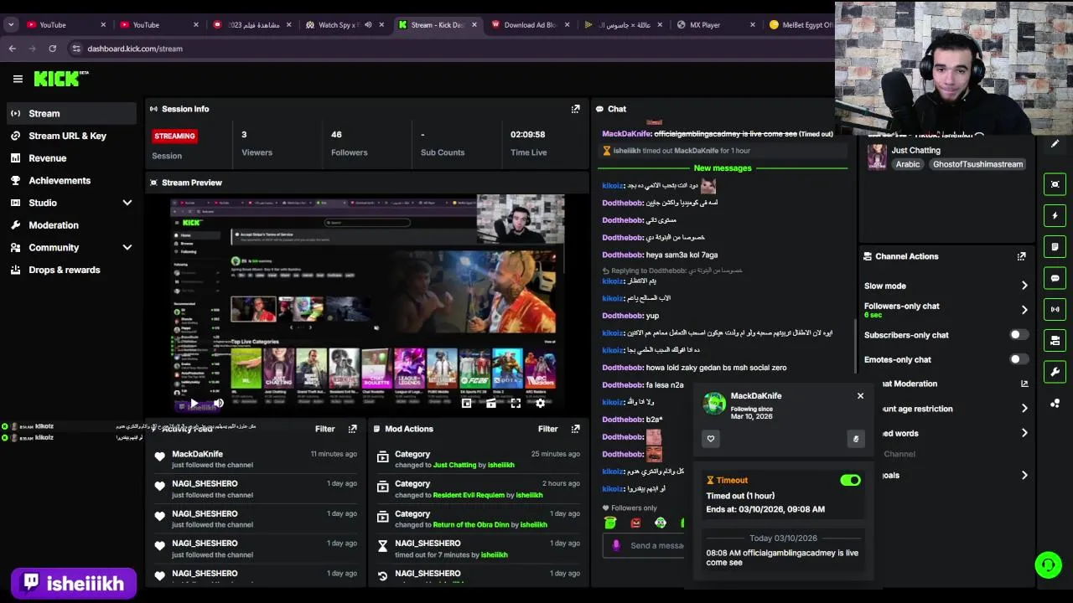Switch to Download Ad Block browser tab

(x=530, y=25)
